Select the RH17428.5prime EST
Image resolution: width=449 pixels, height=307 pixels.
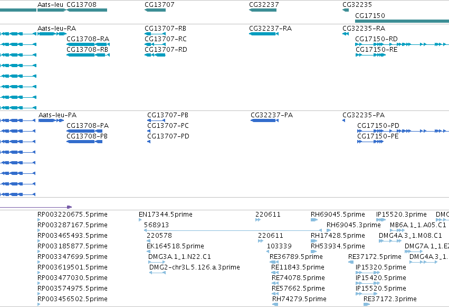pos(314,241)
